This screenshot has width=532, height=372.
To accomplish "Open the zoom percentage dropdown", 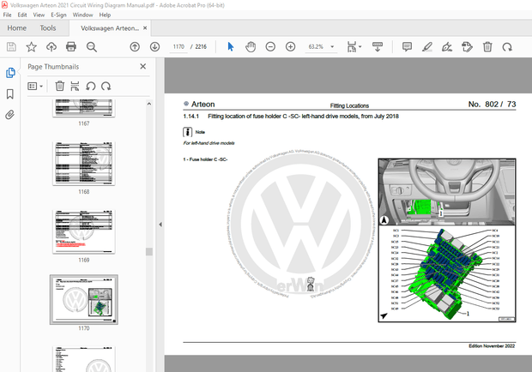I will [x=332, y=47].
